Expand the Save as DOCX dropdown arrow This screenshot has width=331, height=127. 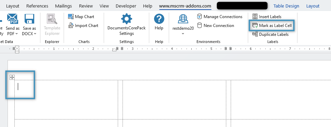35,34
